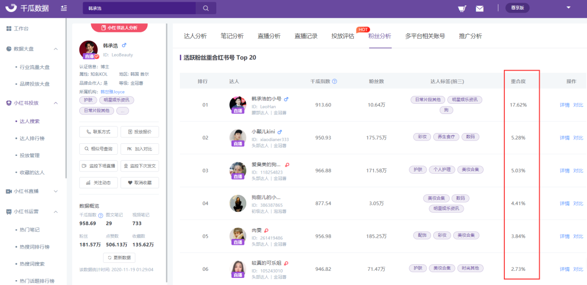
Task: Expand the 小红书直播 menu section
Action: (55, 191)
